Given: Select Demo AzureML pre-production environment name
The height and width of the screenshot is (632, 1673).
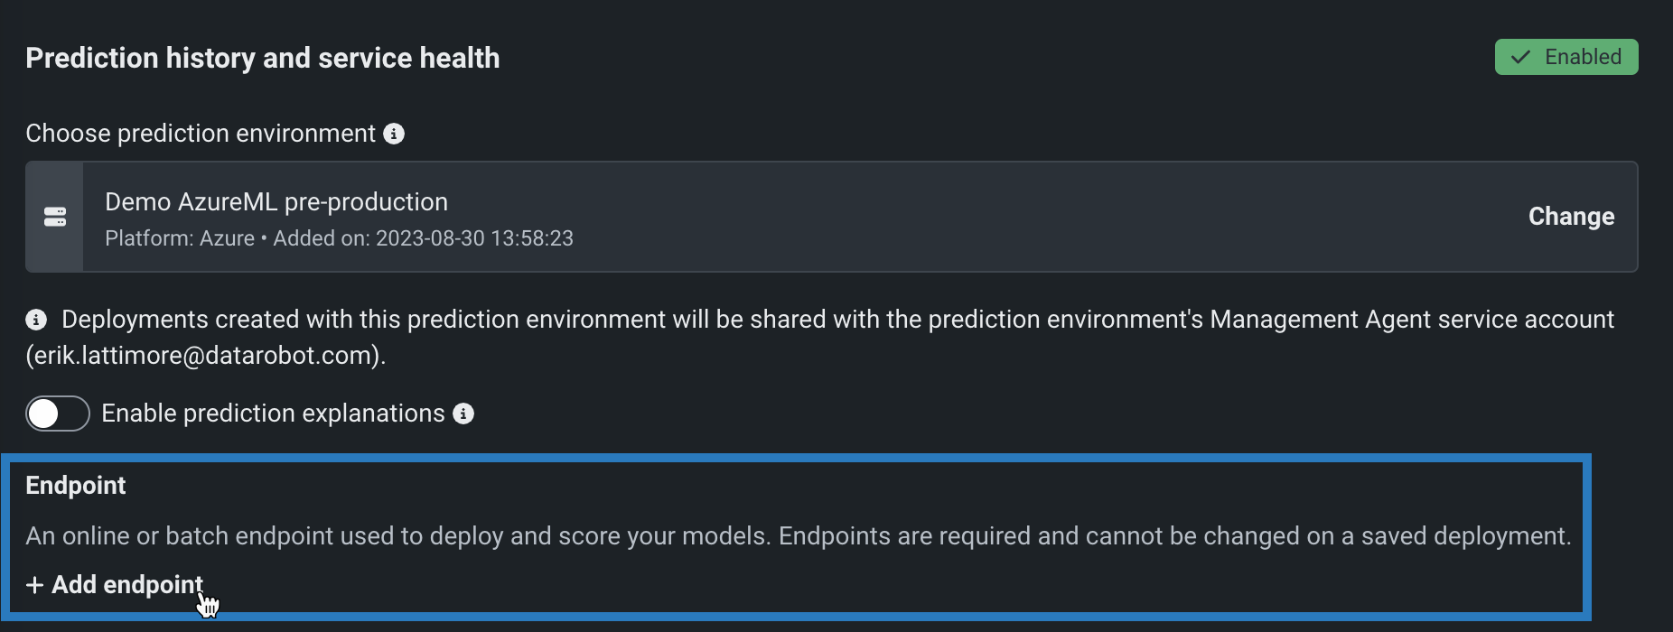Looking at the screenshot, I should point(276,201).
